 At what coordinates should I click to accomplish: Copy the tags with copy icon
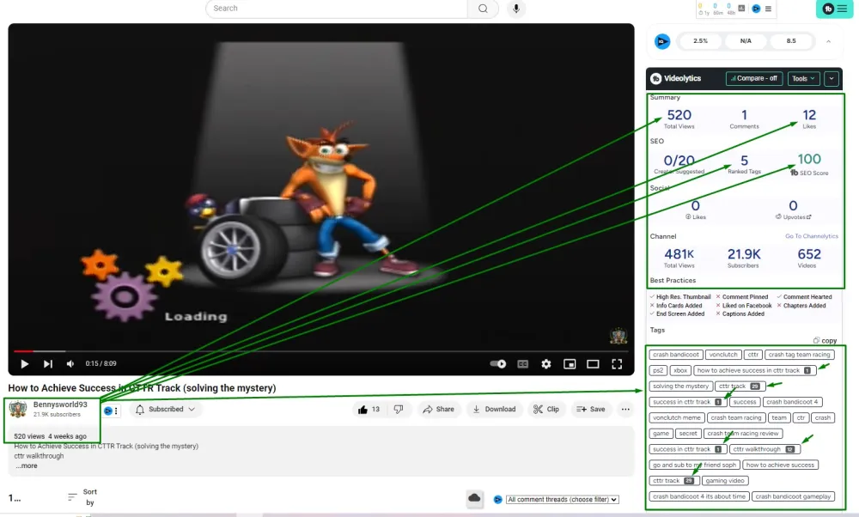coord(825,340)
